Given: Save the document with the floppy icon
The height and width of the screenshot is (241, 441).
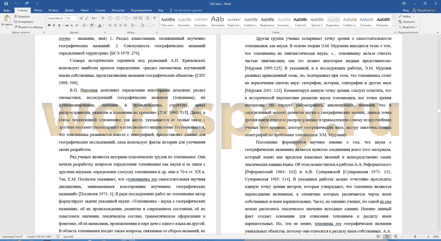Looking at the screenshot, I should (6, 4).
